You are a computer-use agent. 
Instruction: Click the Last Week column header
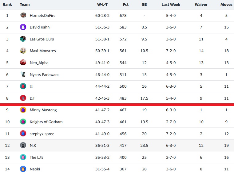(x=171, y=5)
